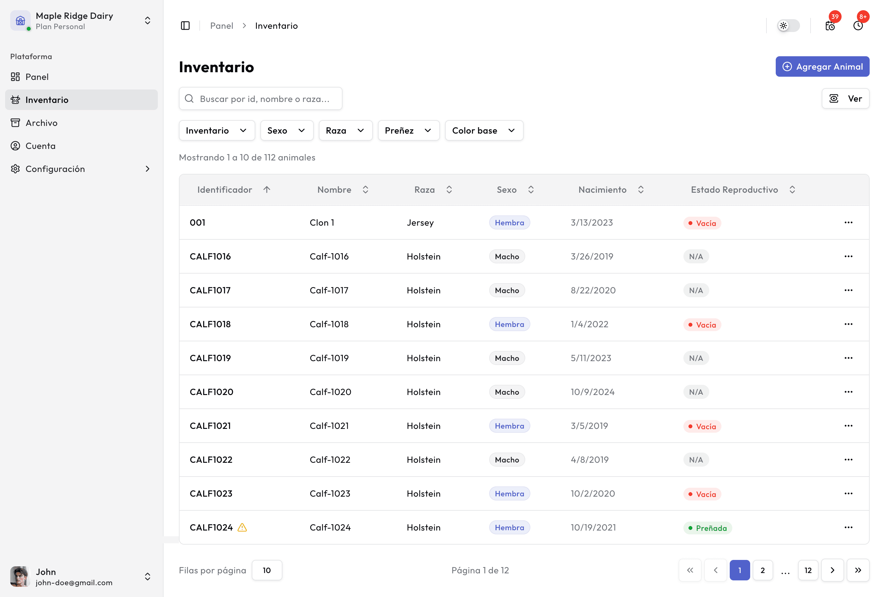This screenshot has height=597, width=885.
Task: Go to Archivo in sidebar
Action: tap(42, 123)
